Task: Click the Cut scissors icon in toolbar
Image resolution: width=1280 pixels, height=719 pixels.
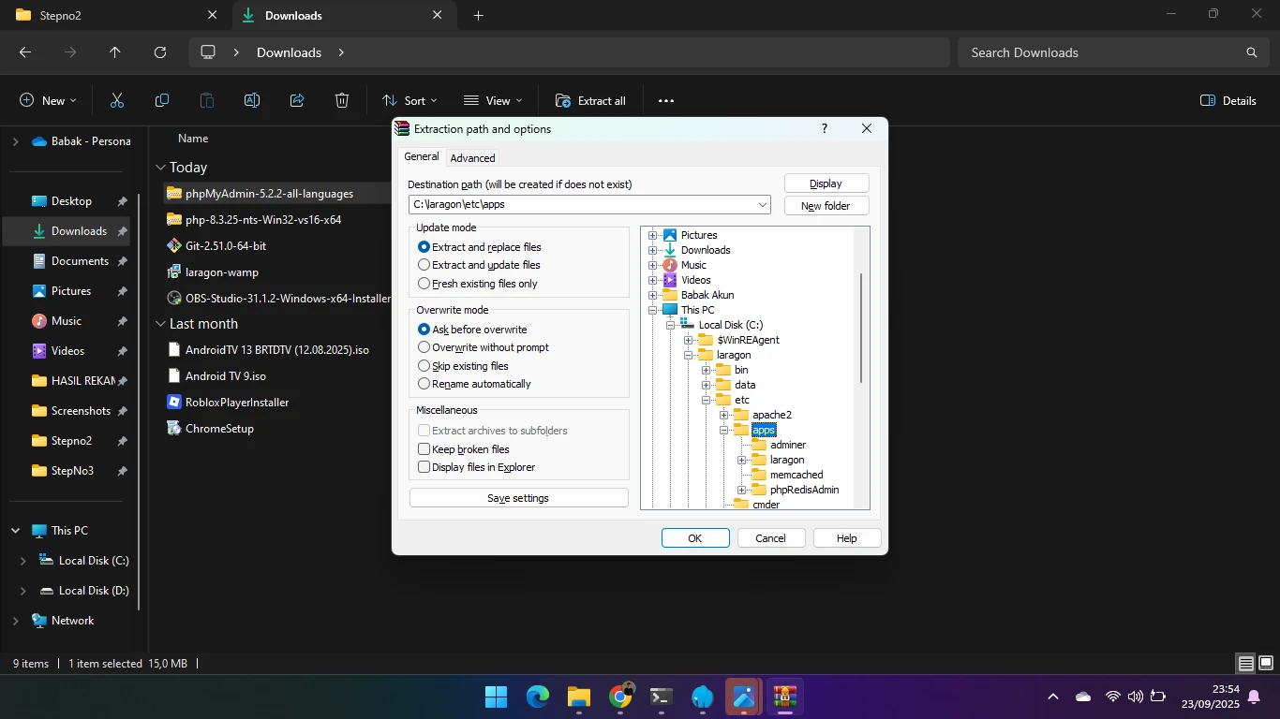Action: tap(117, 100)
